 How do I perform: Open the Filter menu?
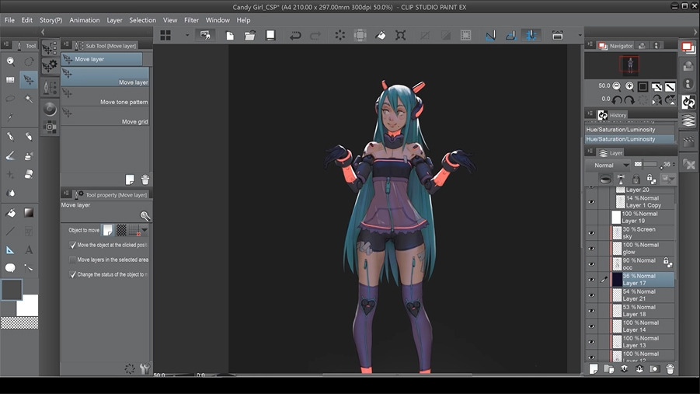pos(191,20)
